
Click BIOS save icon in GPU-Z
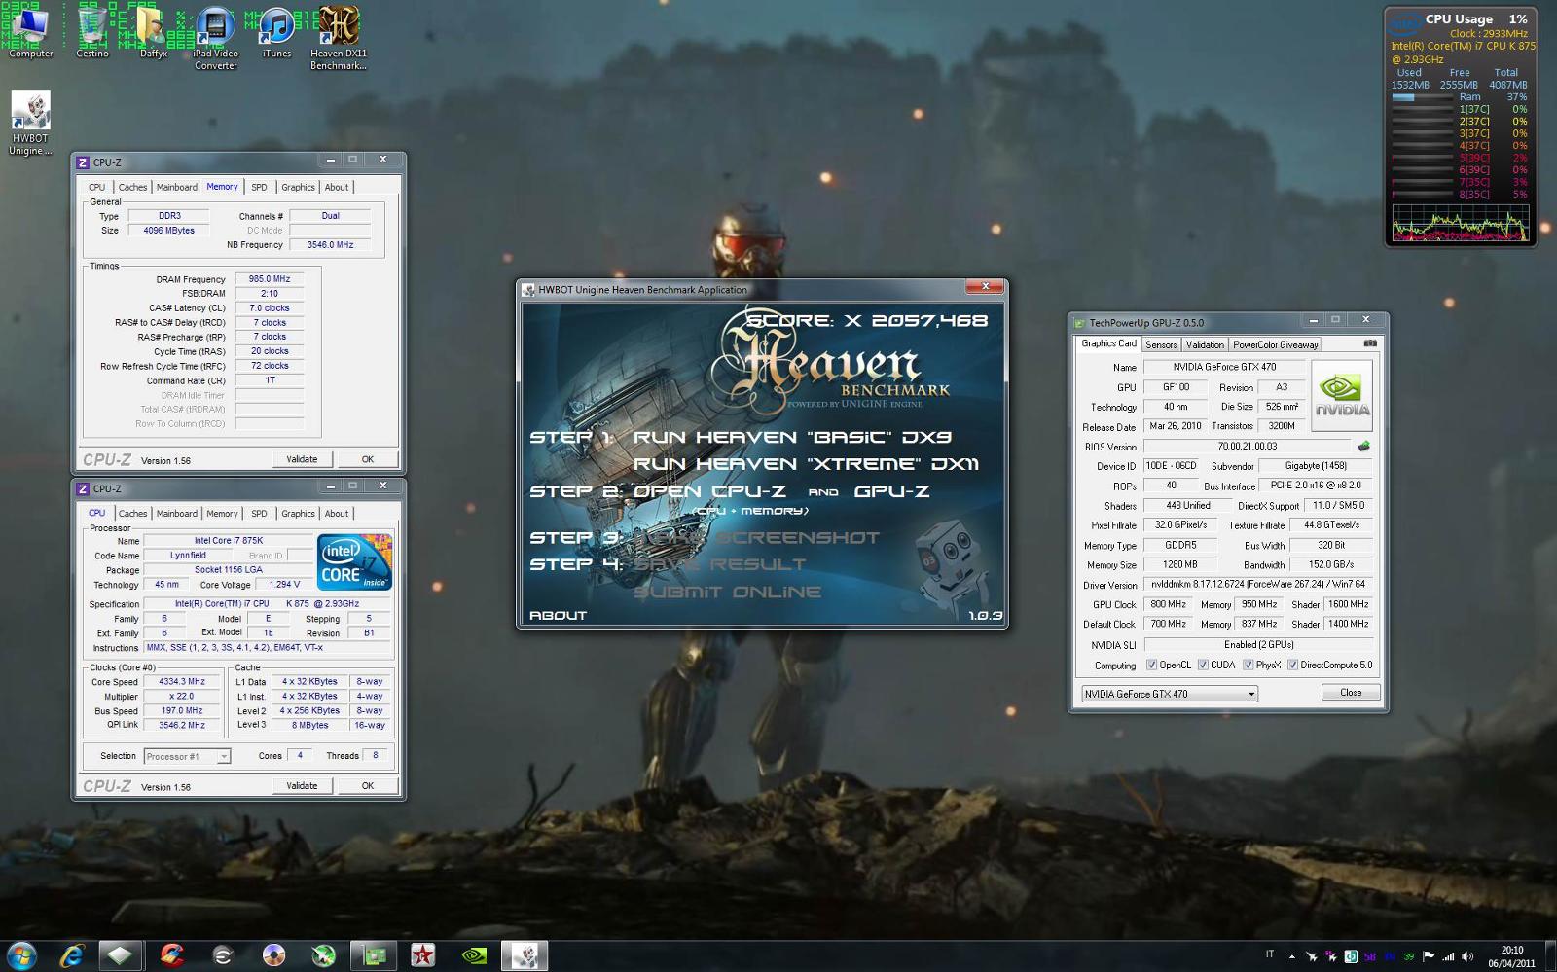tap(1364, 446)
